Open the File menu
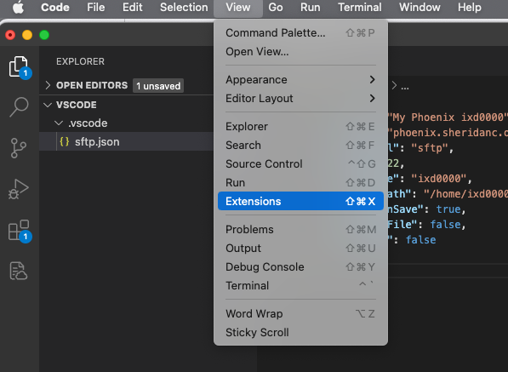The width and height of the screenshot is (508, 372). click(x=95, y=7)
